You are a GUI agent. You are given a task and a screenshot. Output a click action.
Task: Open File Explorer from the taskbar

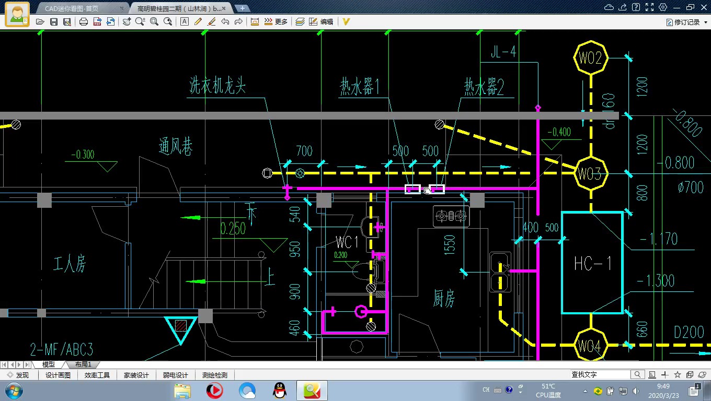click(x=182, y=391)
